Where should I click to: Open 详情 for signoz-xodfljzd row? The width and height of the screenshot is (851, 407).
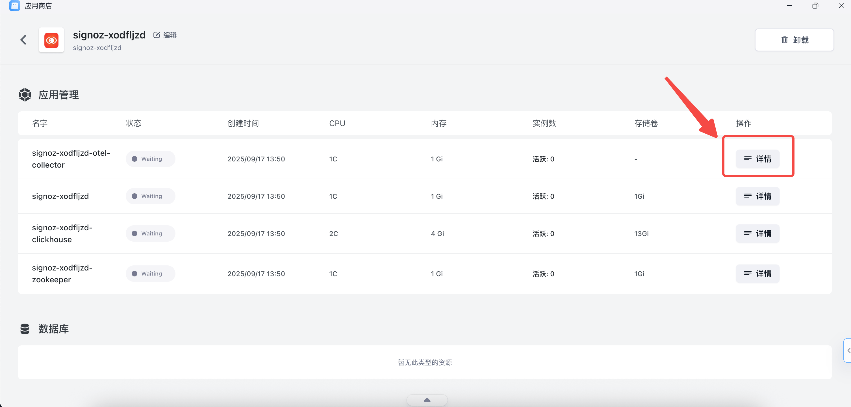tap(757, 196)
